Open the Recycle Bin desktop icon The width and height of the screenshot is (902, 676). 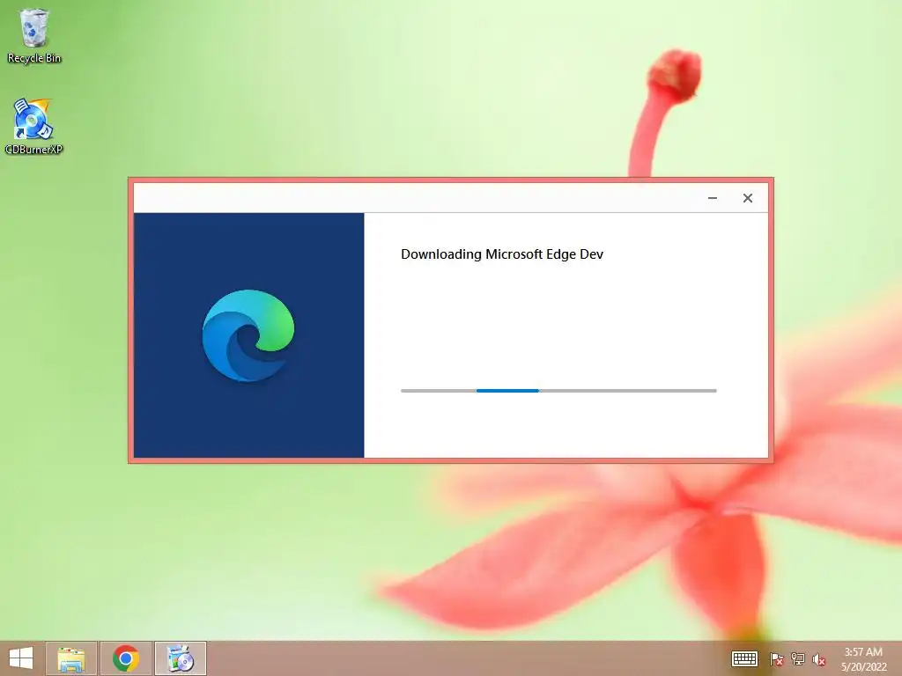[x=33, y=35]
